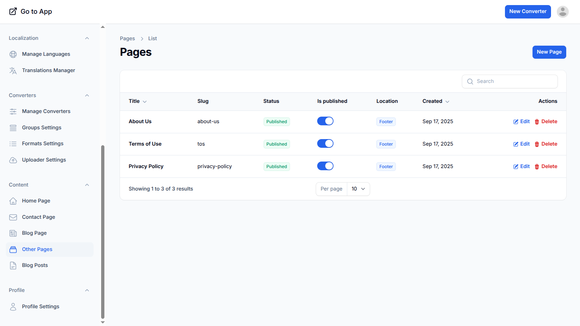The width and height of the screenshot is (580, 326).
Task: Select Profile Settings in the sidebar
Action: coord(41,307)
